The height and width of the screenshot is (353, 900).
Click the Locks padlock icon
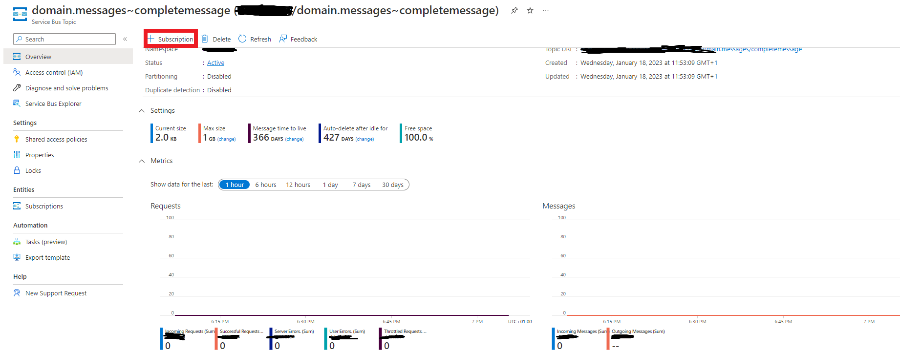(x=17, y=170)
